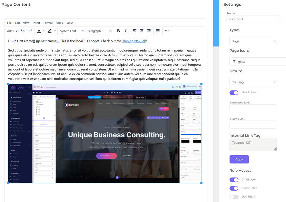Undo the last change in the editor

pos(22,31)
